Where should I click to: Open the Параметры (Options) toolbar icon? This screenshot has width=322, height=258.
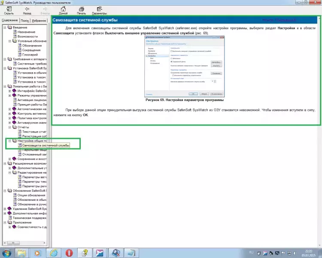click(x=100, y=10)
